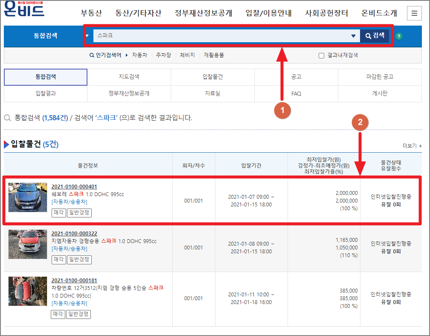Click title 쉐보레 스파크 1.0 DOHC 995cc
430x336 pixels.
88,194
